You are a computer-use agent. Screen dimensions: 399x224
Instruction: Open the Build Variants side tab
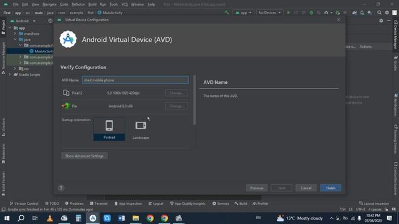[x=3, y=184]
